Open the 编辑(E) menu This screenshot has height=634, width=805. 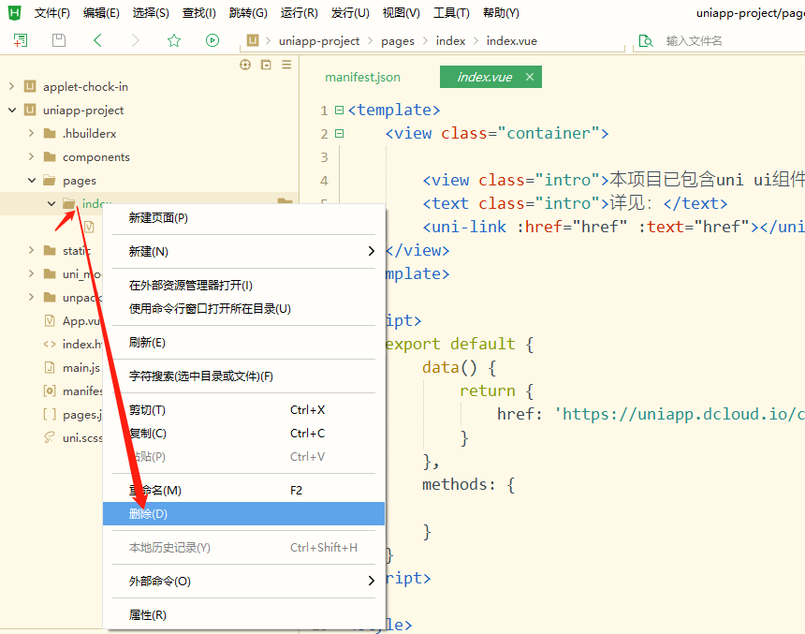point(101,13)
